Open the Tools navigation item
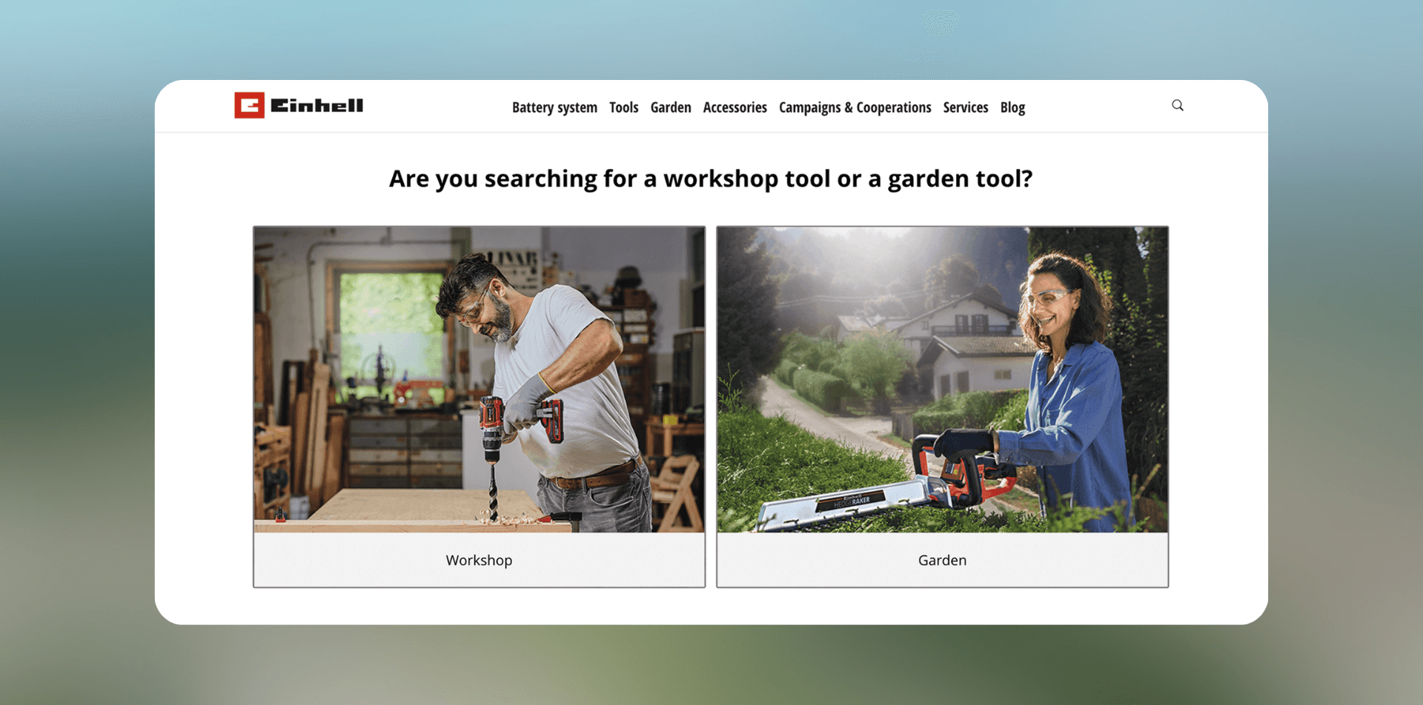Viewport: 1423px width, 705px height. 623,107
